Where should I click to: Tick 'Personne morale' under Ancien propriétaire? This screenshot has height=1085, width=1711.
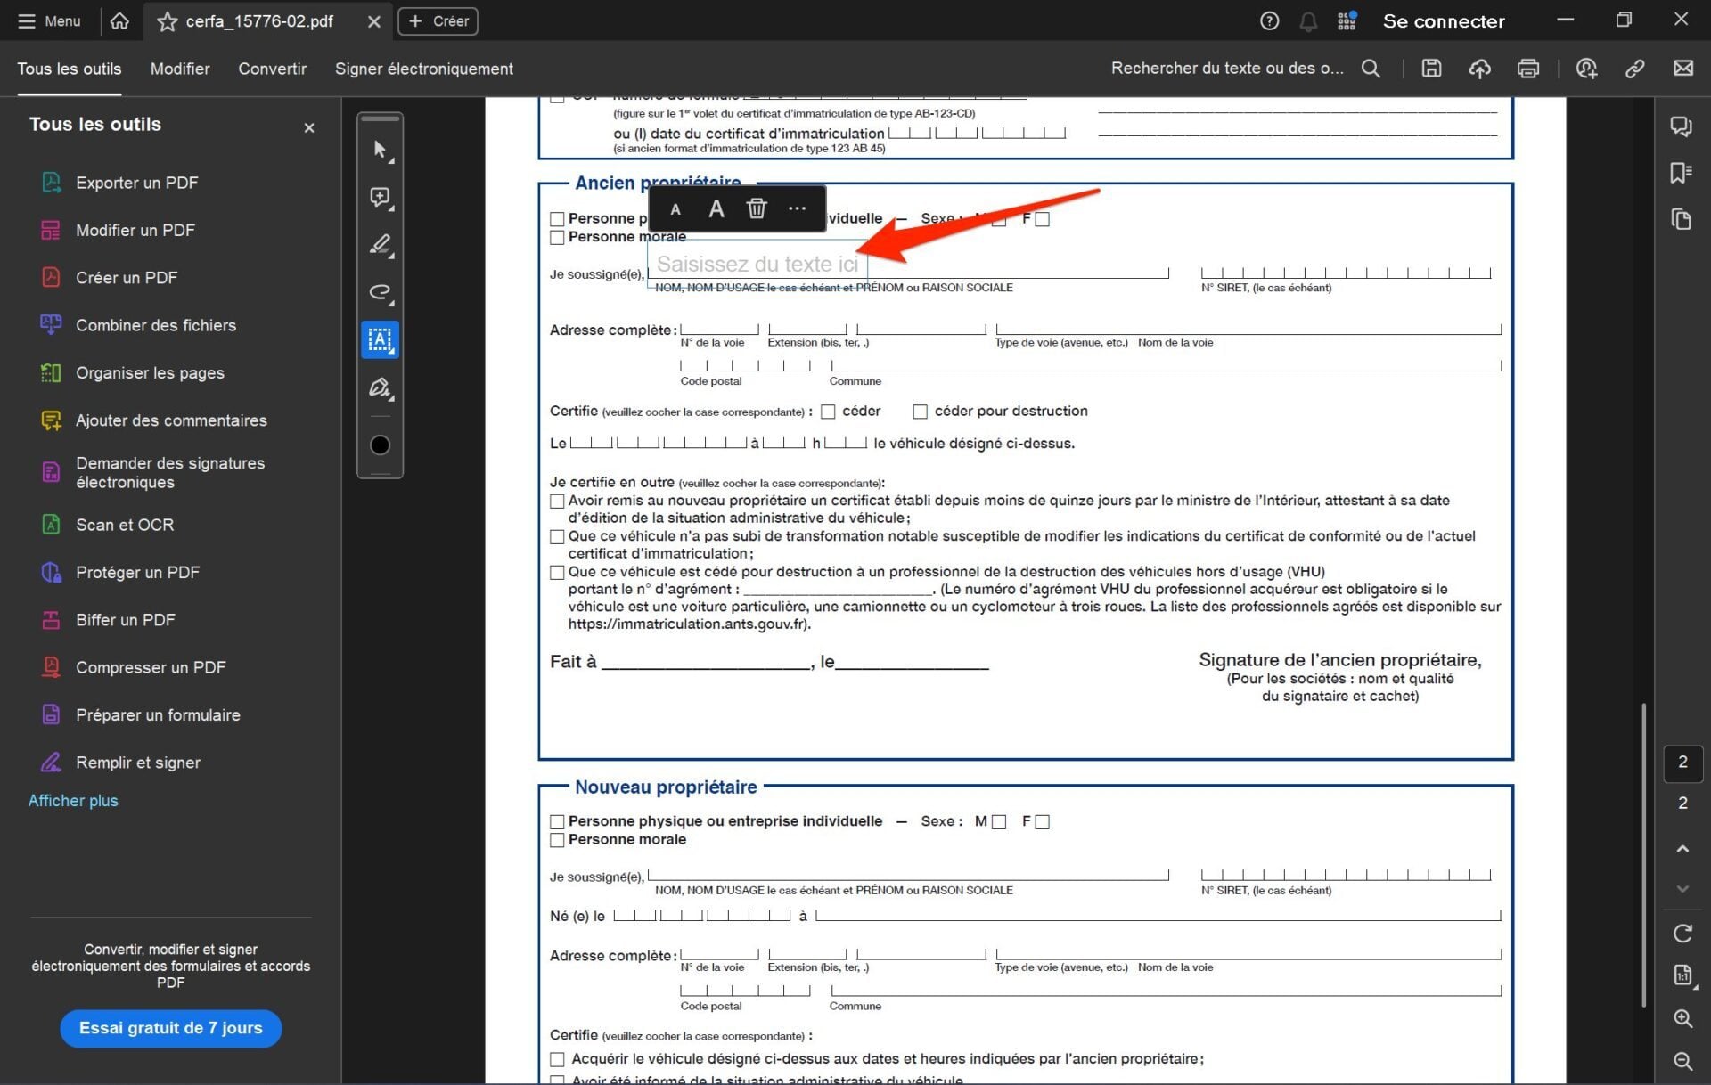(557, 237)
